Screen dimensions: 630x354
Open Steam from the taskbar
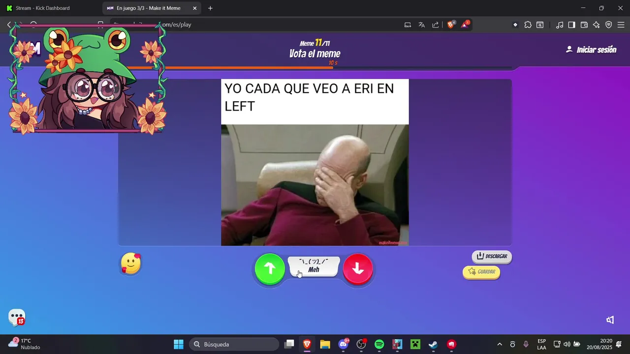(433, 344)
